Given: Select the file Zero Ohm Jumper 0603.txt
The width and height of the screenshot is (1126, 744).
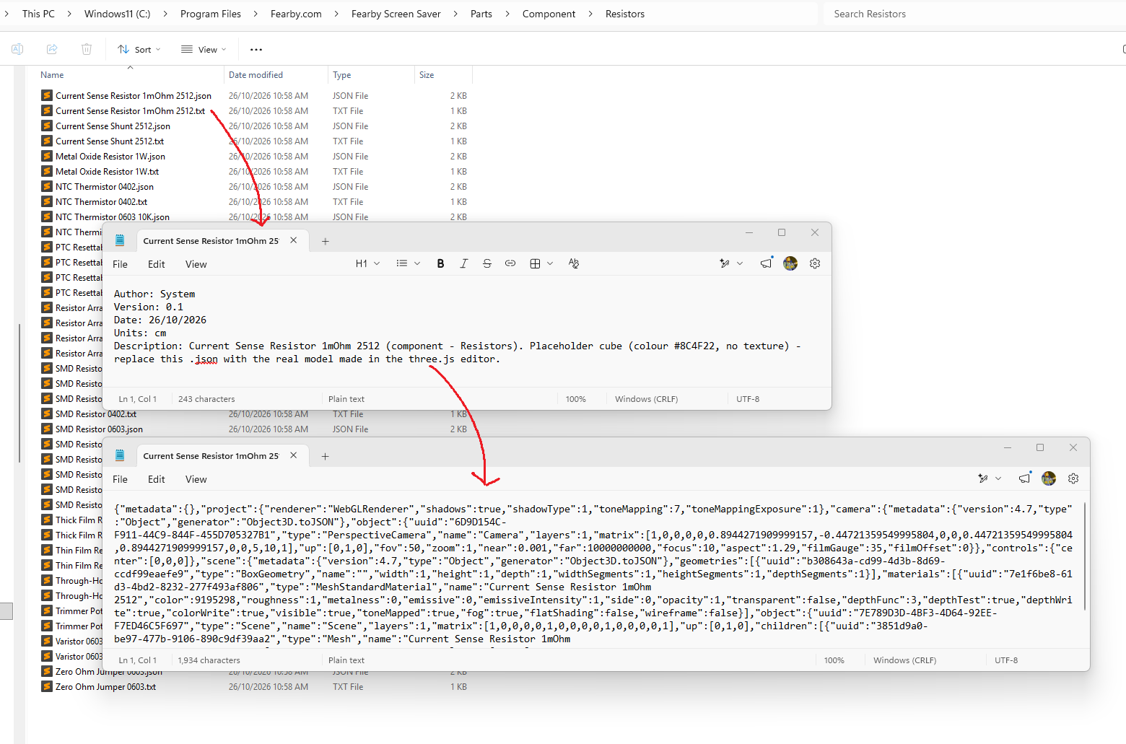Looking at the screenshot, I should pyautogui.click(x=106, y=687).
